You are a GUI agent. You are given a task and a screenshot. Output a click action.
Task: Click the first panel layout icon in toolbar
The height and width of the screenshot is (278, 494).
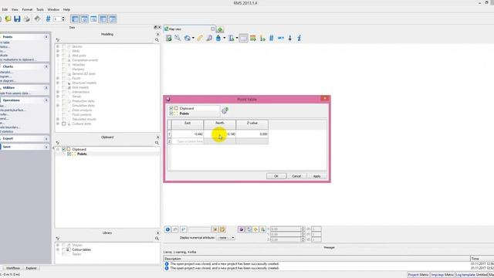click(75, 19)
